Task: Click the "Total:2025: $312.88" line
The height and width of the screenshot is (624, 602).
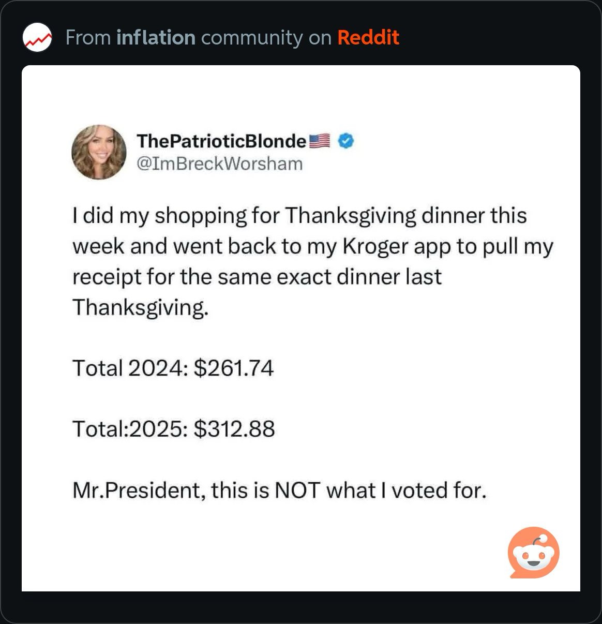Action: coord(173,429)
